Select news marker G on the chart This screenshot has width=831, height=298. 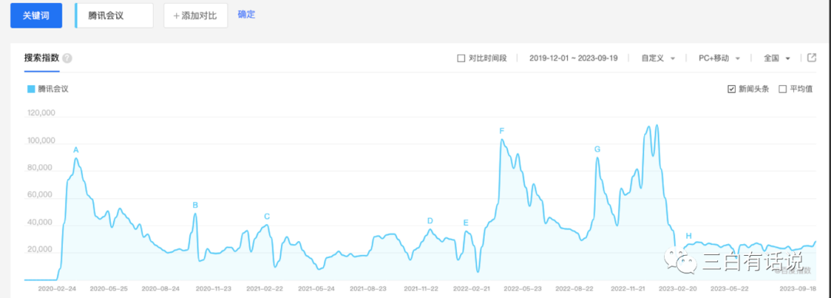click(597, 149)
